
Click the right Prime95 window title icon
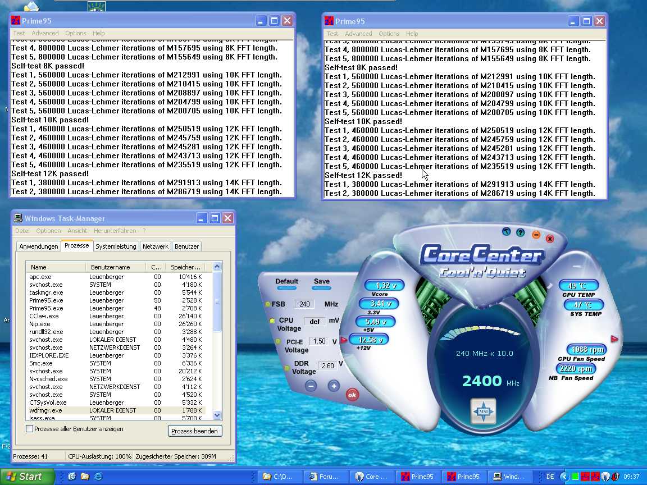tap(329, 21)
